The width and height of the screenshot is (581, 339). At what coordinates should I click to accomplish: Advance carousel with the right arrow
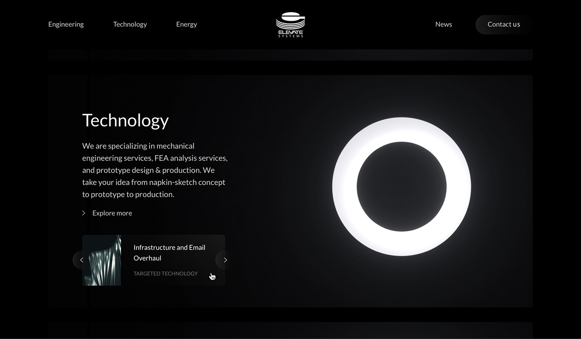pos(225,260)
